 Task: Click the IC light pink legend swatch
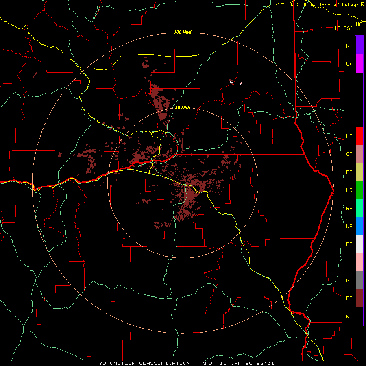pos(359,262)
